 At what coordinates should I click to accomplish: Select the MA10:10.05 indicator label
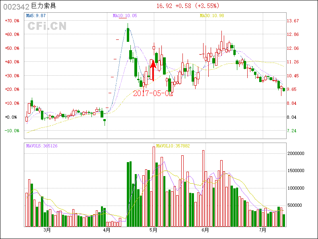(x=125, y=16)
